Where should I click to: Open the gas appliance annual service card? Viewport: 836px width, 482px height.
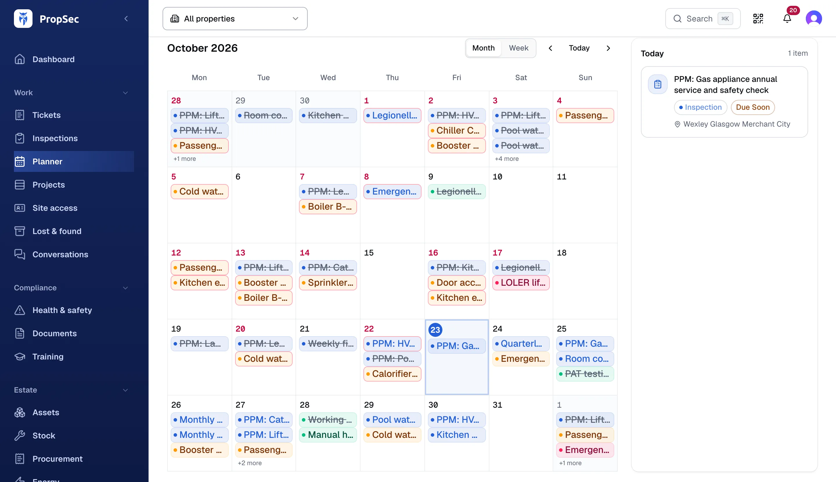pos(724,102)
